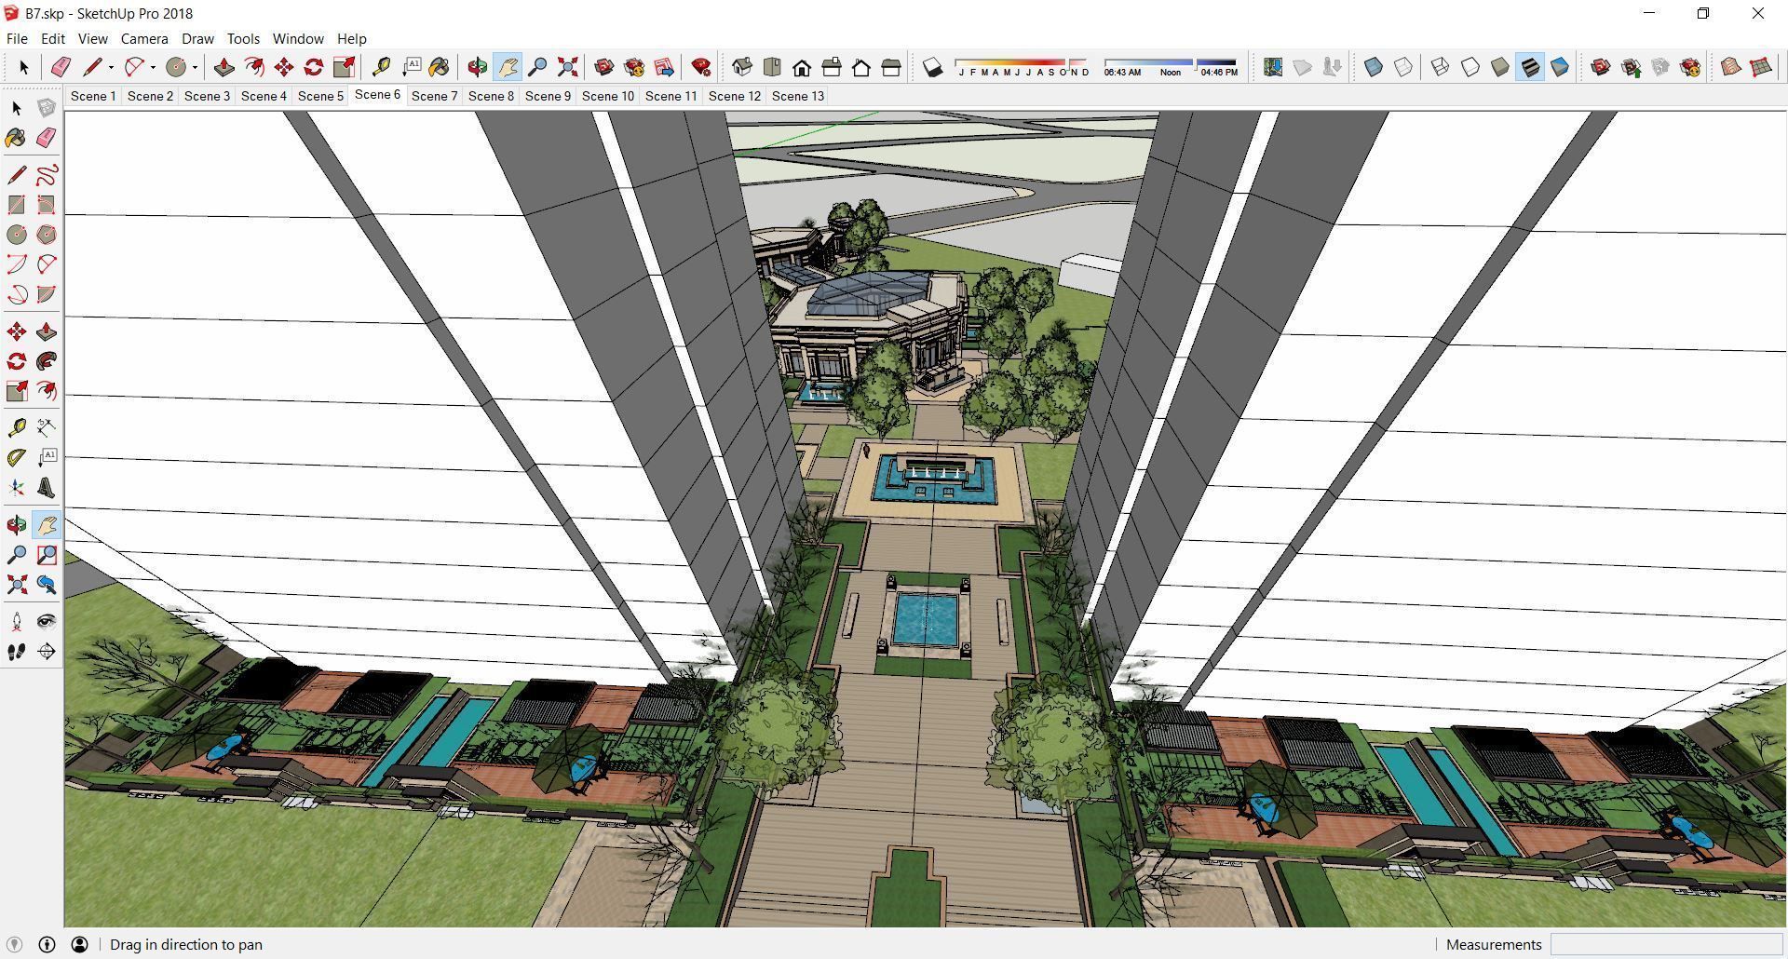Switch to Hidden Line style
This screenshot has width=1788, height=959.
tap(1470, 67)
